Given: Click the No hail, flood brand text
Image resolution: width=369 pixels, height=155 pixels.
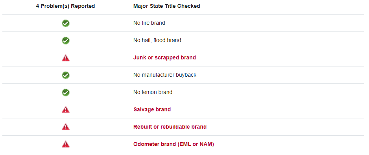Looking at the screenshot, I should pyautogui.click(x=157, y=41).
